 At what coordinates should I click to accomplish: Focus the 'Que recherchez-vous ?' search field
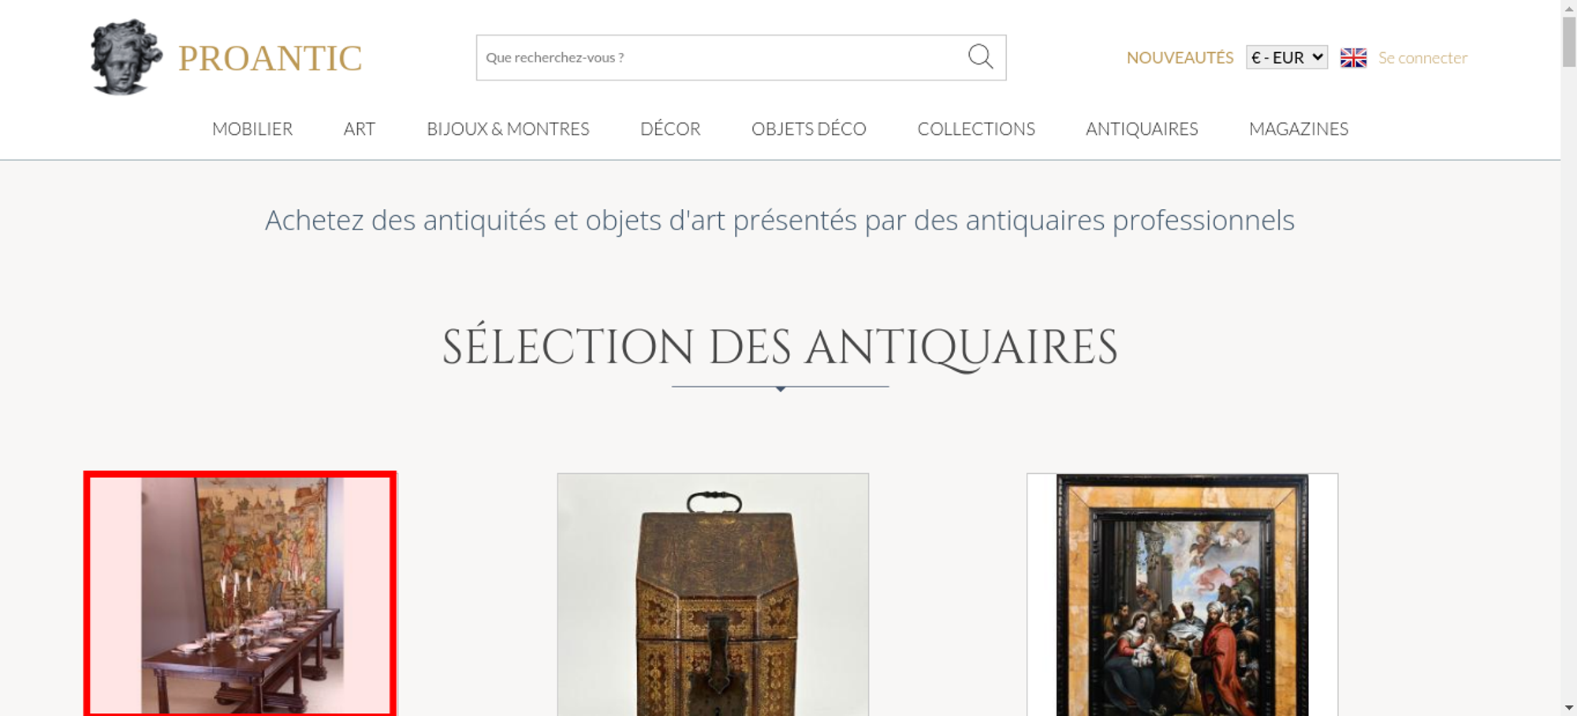pos(721,58)
